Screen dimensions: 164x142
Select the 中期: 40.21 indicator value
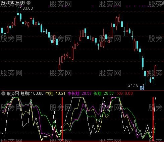(x=55, y=93)
